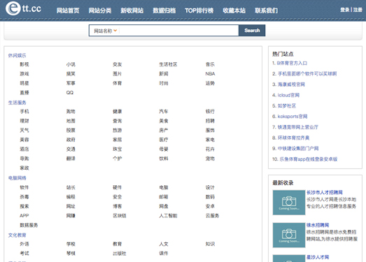
Task: Open the 安全 subcategory
Action: (117, 197)
